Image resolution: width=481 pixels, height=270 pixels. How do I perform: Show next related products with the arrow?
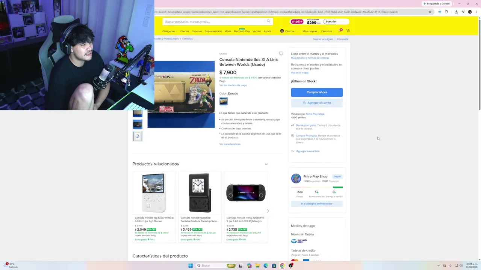click(268, 211)
